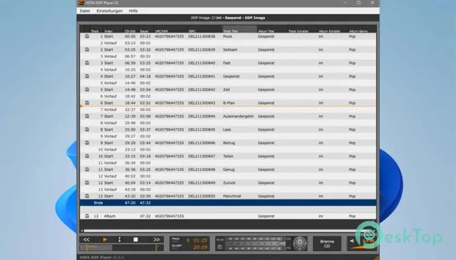The height and width of the screenshot is (260, 456).
Task: Click the save icon for track 11 Genug
Action: pyautogui.click(x=87, y=170)
